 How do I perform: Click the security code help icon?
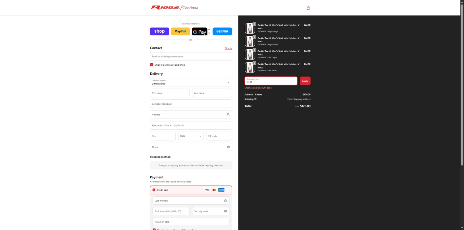(x=226, y=211)
